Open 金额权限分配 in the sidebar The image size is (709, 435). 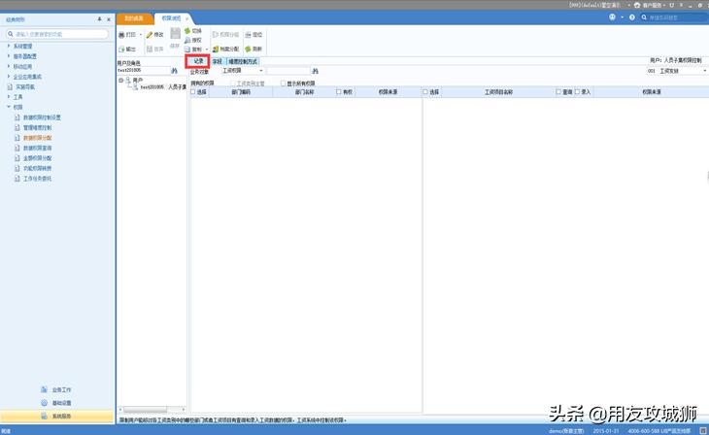(x=37, y=158)
